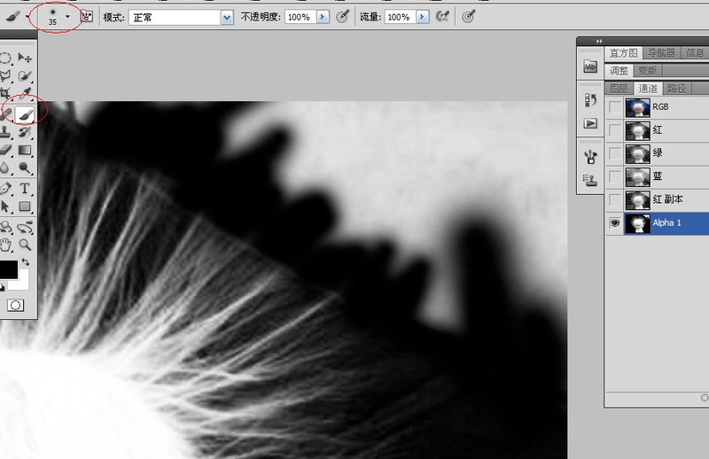Open the white background color swatch

(21, 283)
